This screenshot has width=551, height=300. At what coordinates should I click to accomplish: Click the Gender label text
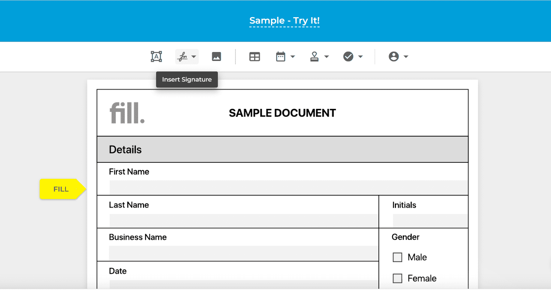point(405,237)
